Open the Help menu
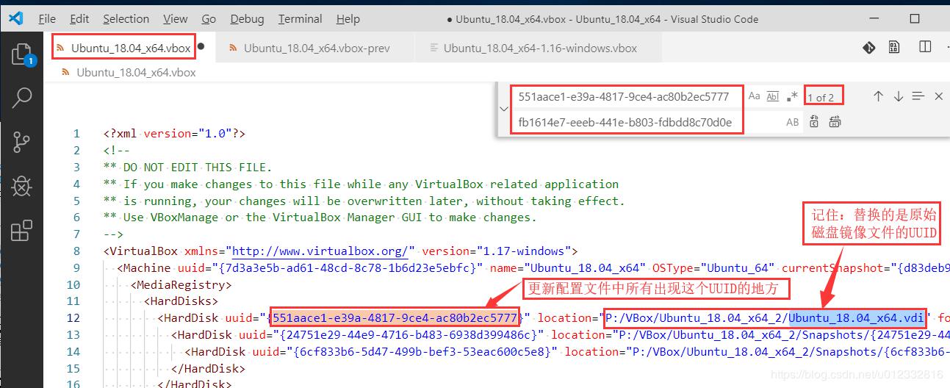The width and height of the screenshot is (950, 388). pos(348,19)
